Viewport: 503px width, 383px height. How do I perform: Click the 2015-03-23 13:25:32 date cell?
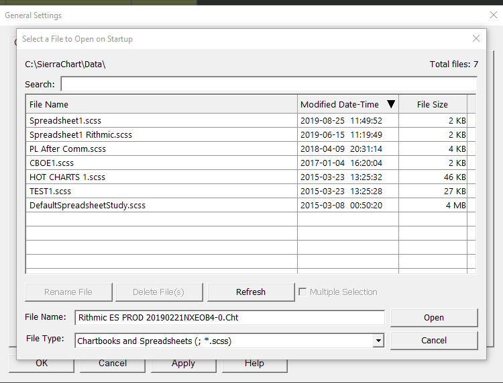pos(347,177)
